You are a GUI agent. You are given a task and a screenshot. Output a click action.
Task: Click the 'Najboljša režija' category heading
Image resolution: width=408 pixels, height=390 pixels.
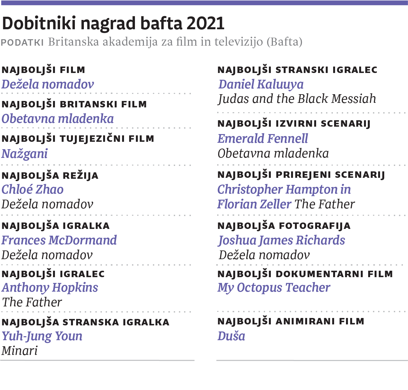pos(50,176)
